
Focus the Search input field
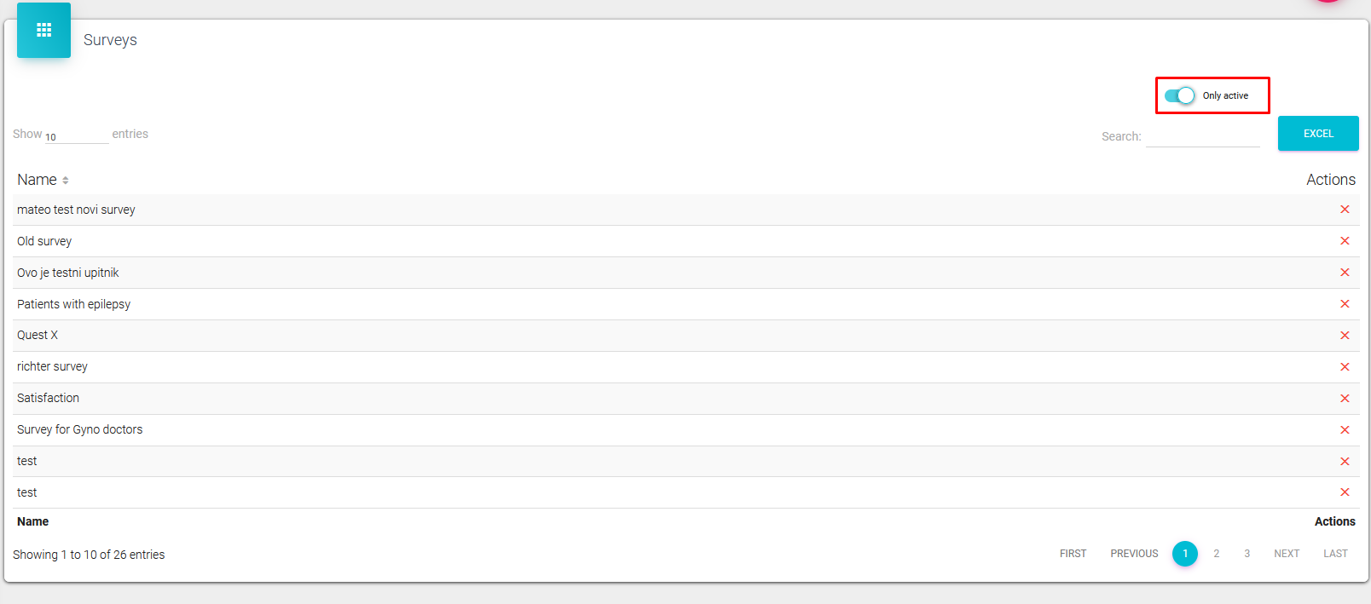(x=1202, y=136)
